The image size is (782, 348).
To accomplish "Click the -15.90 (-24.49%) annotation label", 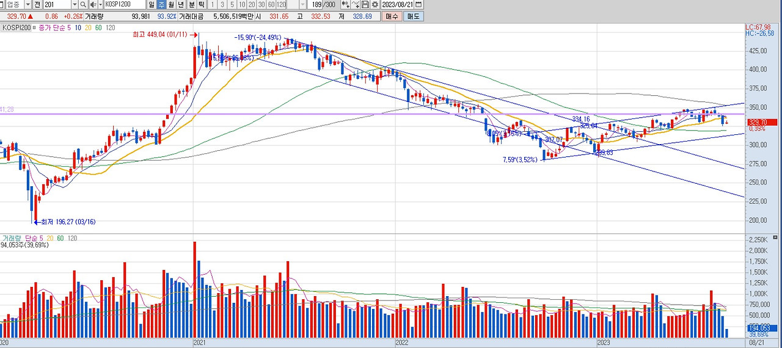I will pos(258,37).
